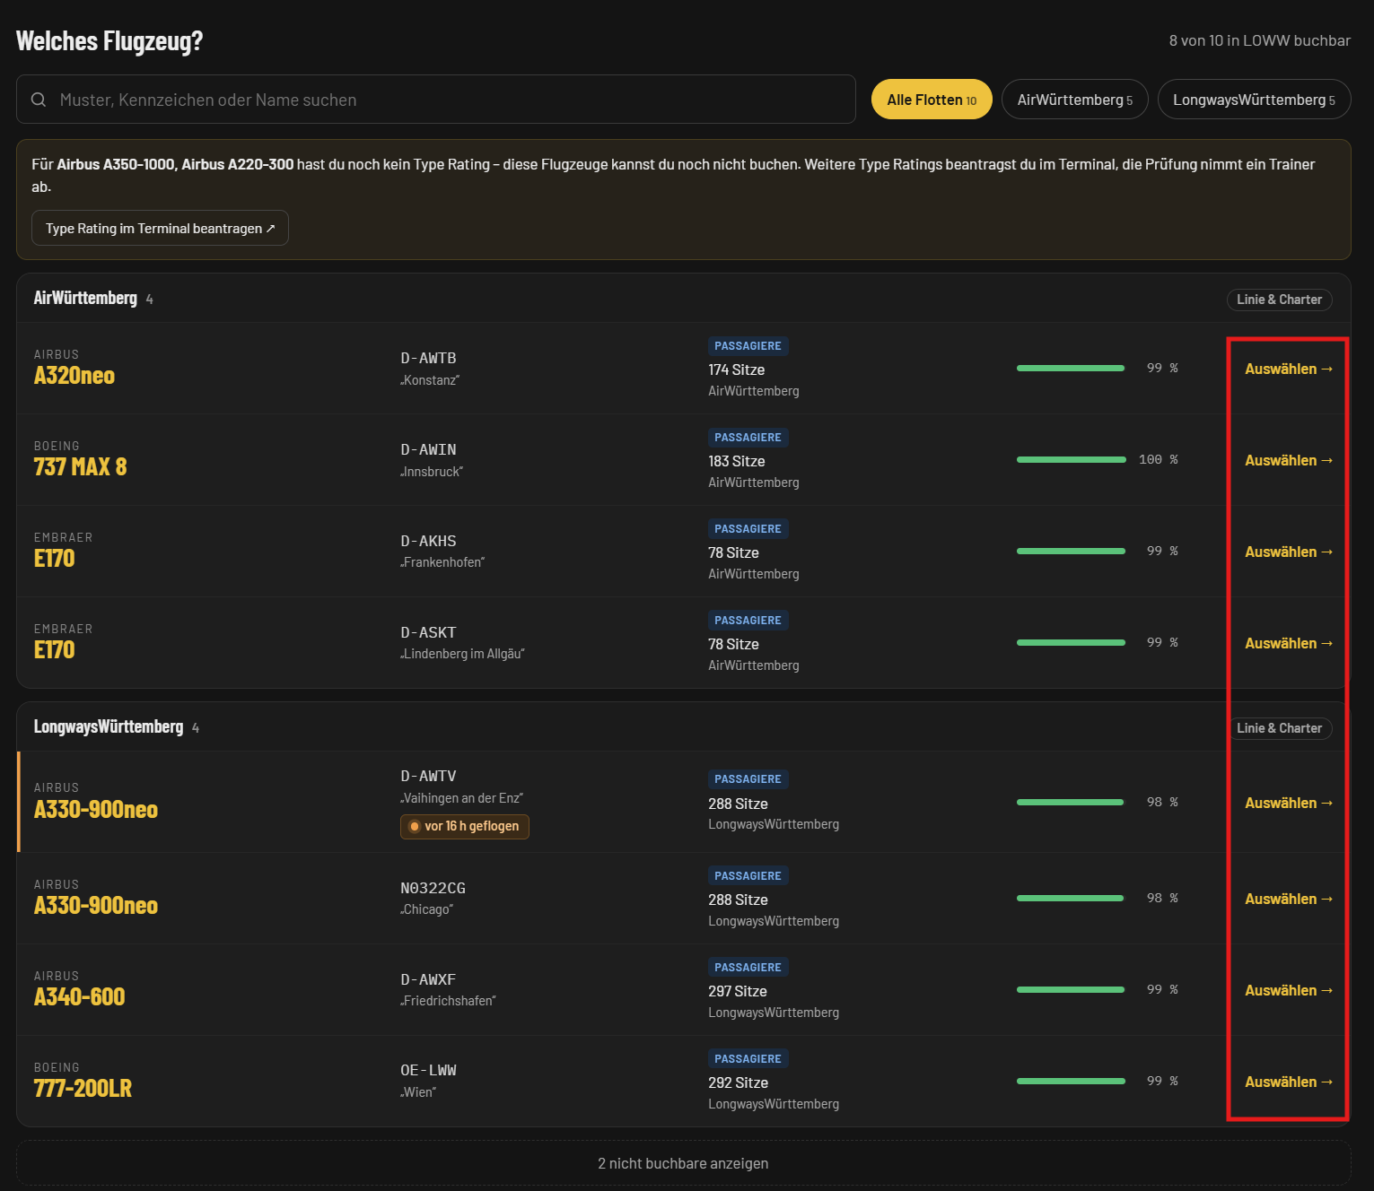The image size is (1374, 1191).
Task: Pick the 777-200LR OE-LWW Wien
Action: pos(1289,1082)
